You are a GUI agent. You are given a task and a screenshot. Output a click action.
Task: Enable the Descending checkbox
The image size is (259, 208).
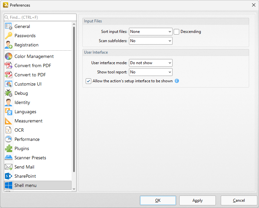[176, 32]
